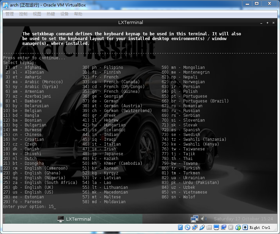Click keymap row '39) ch - German (Switzerland)'
The image size is (280, 234).
(117, 111)
